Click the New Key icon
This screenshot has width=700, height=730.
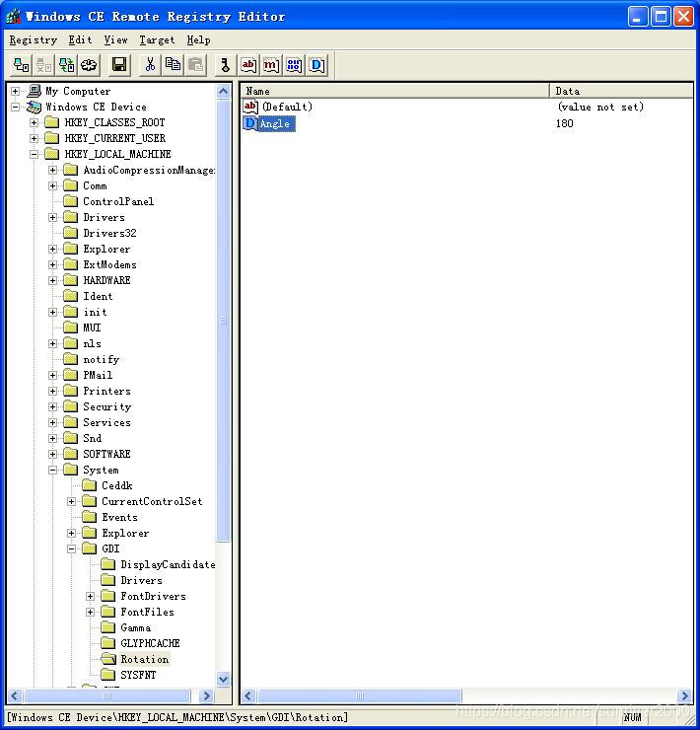225,65
